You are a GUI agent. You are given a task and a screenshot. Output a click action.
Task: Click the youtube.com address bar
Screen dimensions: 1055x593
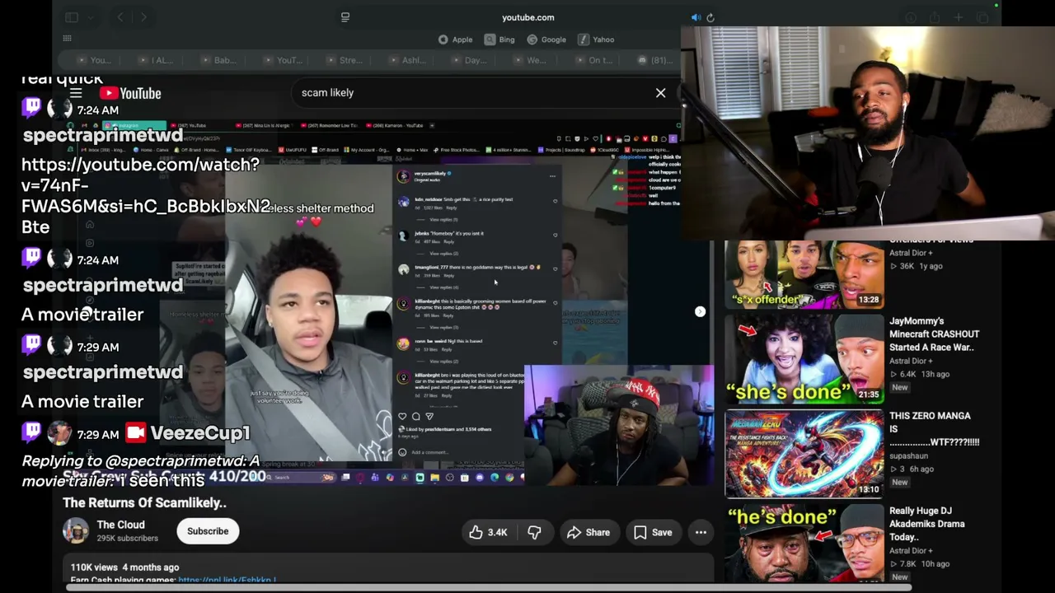(x=527, y=17)
